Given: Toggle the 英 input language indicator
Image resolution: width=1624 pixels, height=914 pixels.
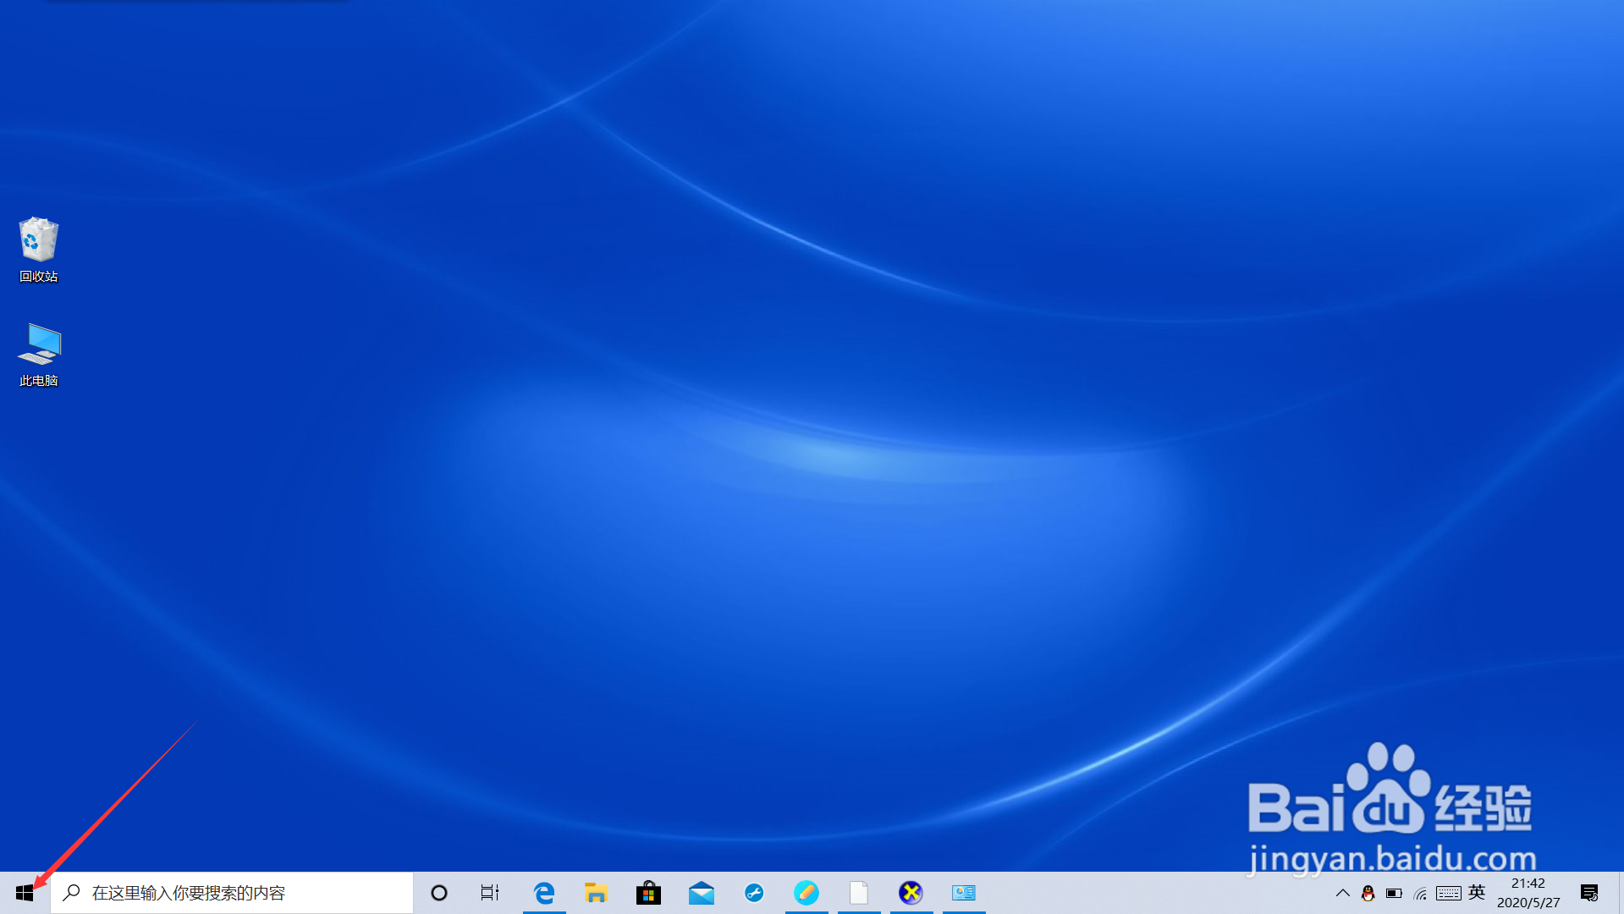Looking at the screenshot, I should (x=1477, y=892).
